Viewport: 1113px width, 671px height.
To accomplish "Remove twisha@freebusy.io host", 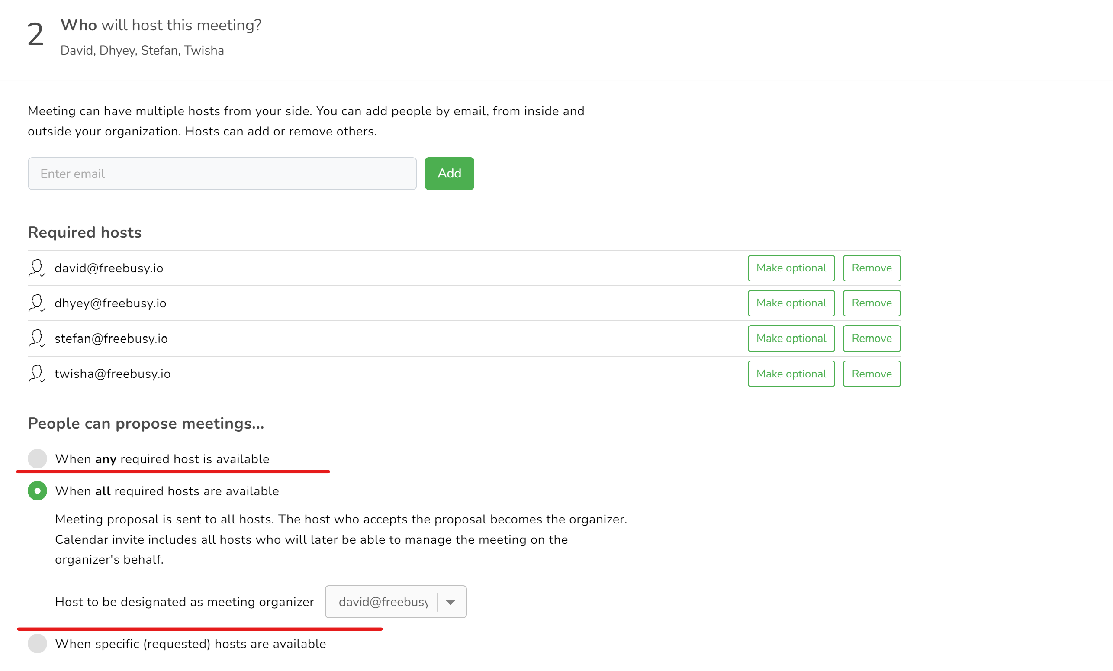I will [x=872, y=374].
